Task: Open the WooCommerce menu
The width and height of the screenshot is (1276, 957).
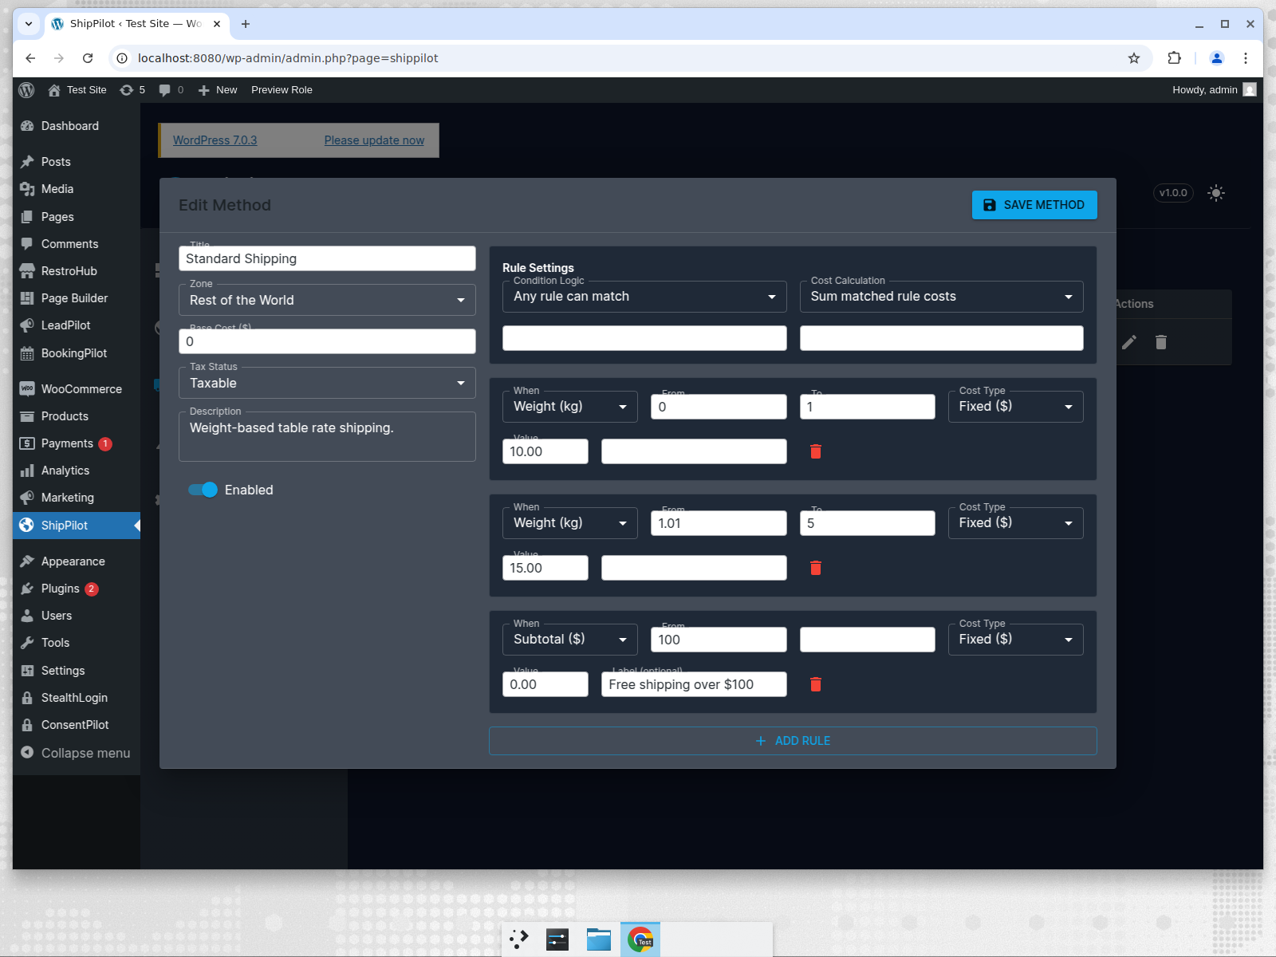Action: pyautogui.click(x=77, y=389)
